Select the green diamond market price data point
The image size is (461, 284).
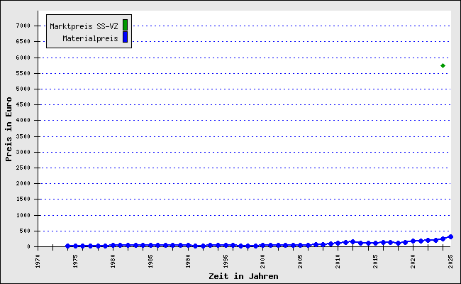pos(443,65)
